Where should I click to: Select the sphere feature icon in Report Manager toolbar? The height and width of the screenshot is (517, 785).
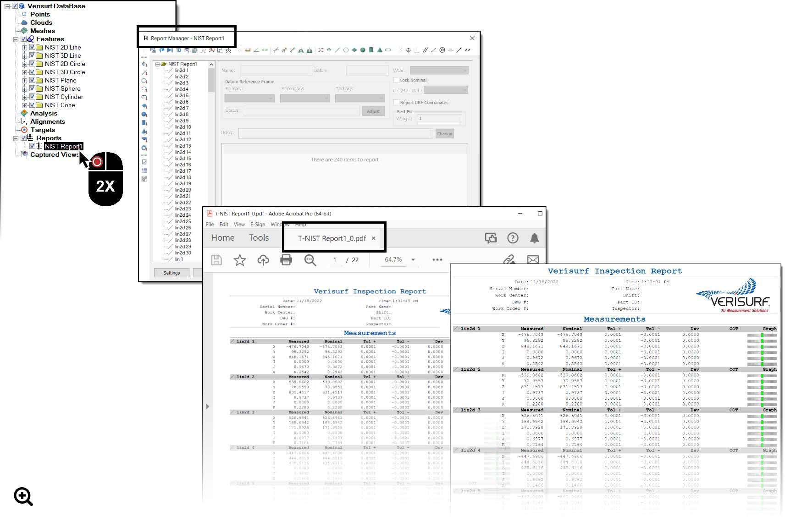(x=363, y=50)
